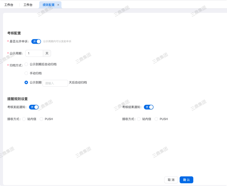
Task: Toggle the 是否允许申诉 switch
Action: tap(36, 41)
